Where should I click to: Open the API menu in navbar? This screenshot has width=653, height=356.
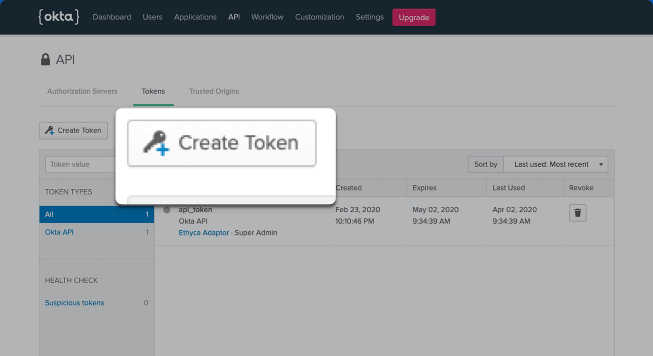coord(234,17)
